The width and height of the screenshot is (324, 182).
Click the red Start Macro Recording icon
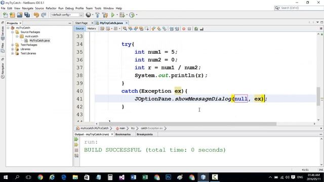tap(184, 29)
